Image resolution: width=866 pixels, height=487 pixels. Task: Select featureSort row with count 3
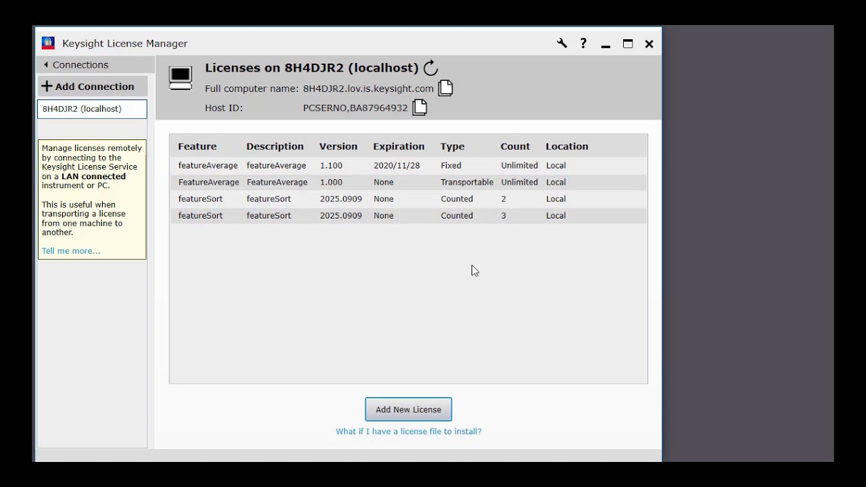(x=409, y=216)
